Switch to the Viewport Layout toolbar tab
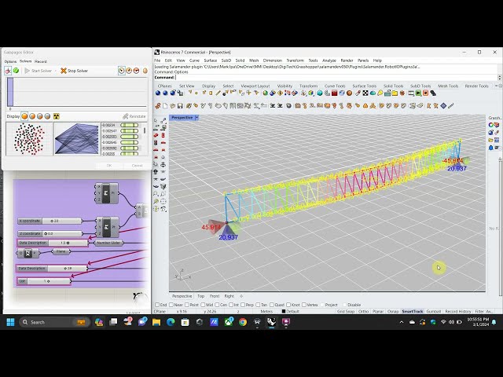This screenshot has width=503, height=377. click(255, 86)
